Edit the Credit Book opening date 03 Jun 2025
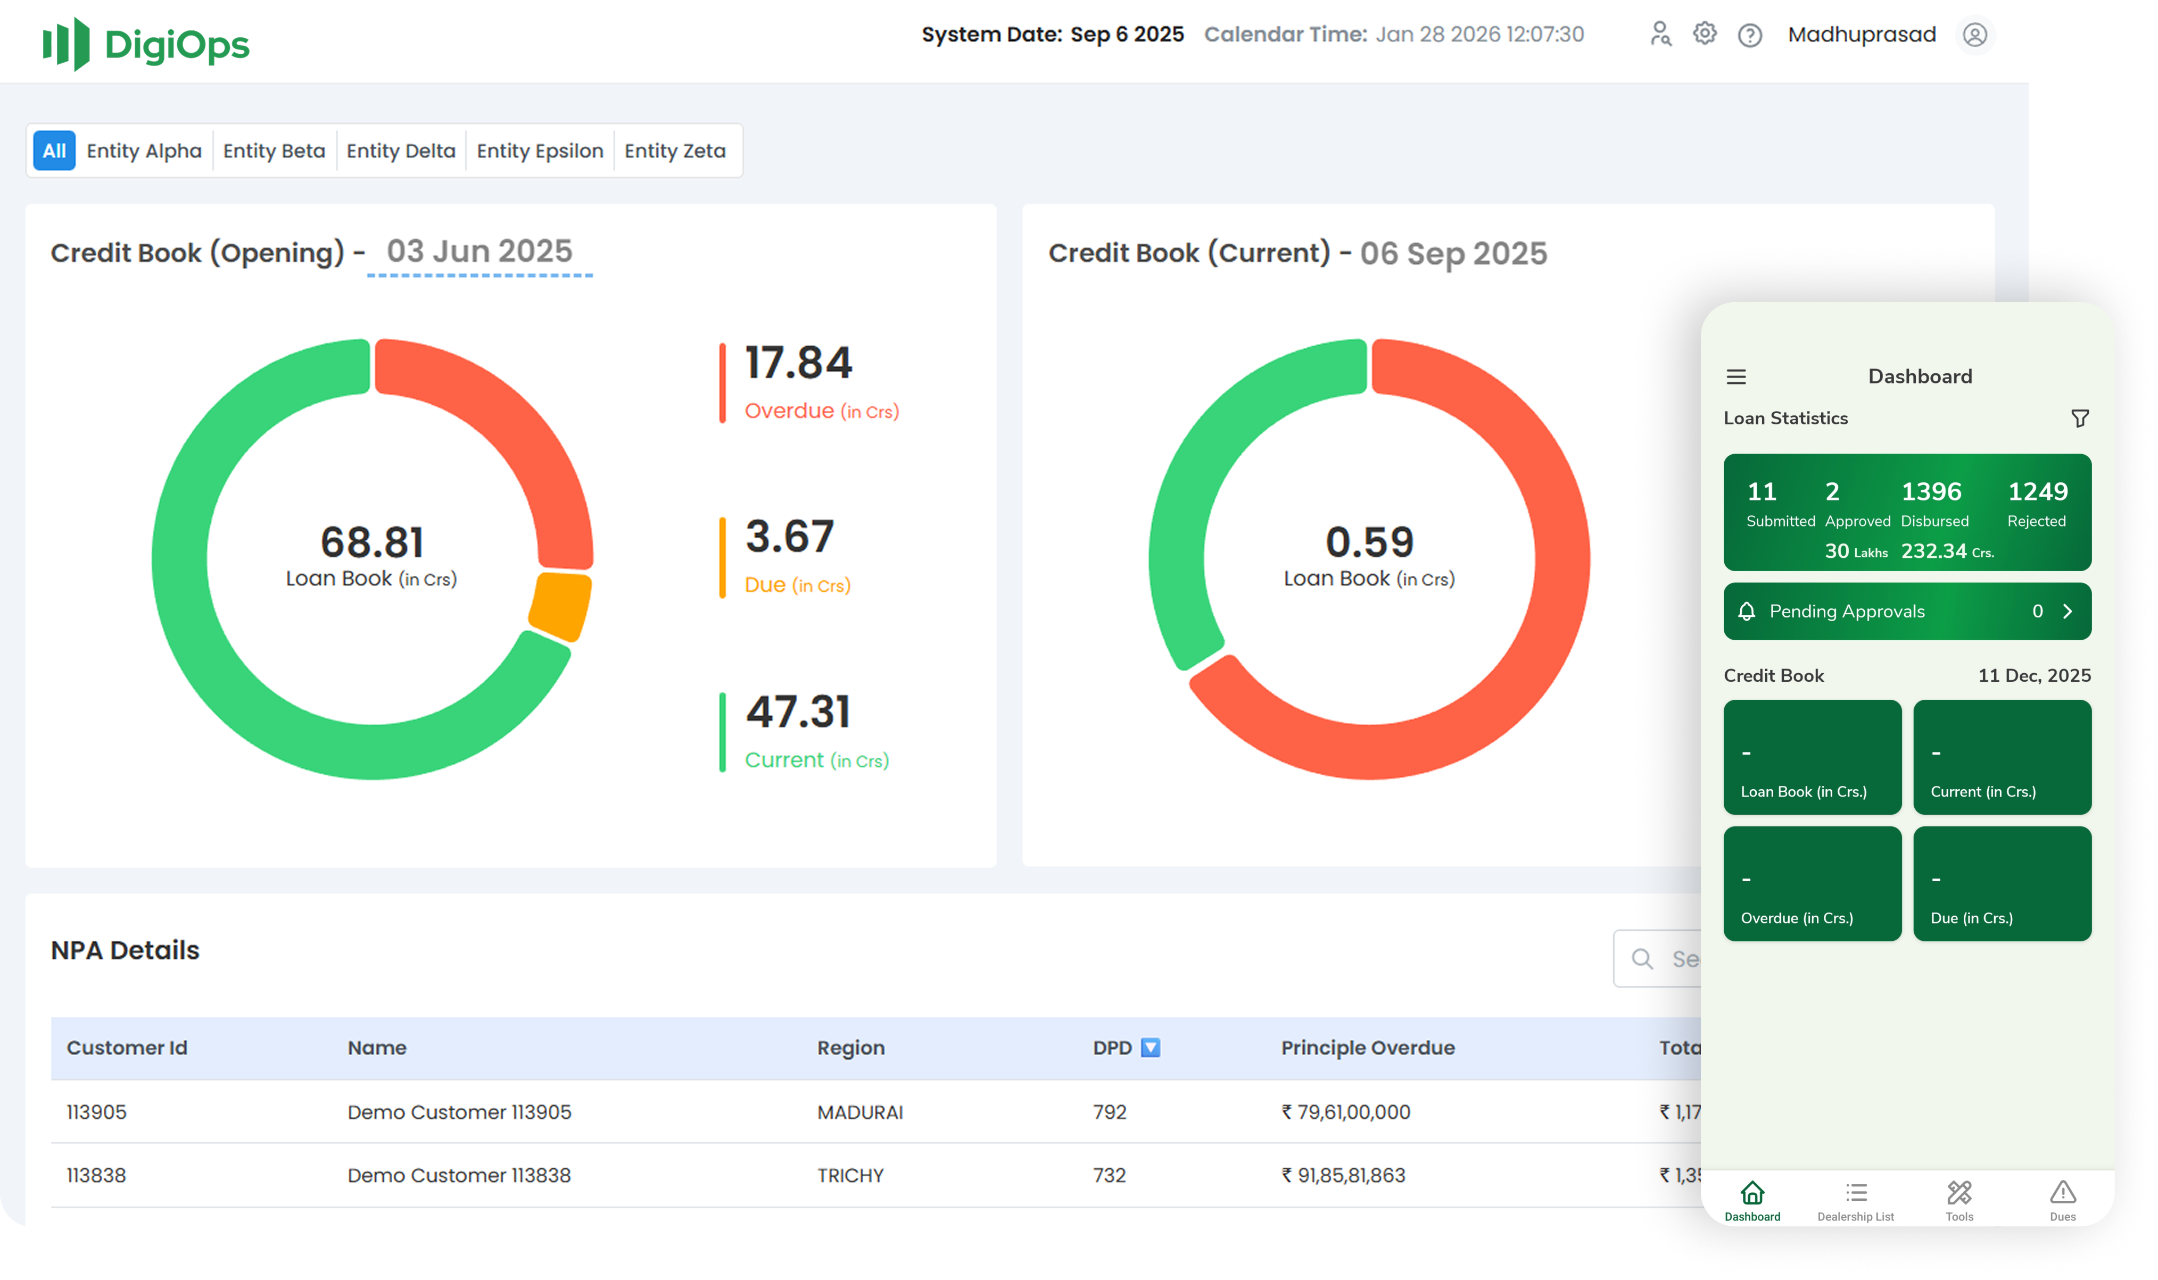This screenshot has height=1280, width=2158. click(478, 251)
